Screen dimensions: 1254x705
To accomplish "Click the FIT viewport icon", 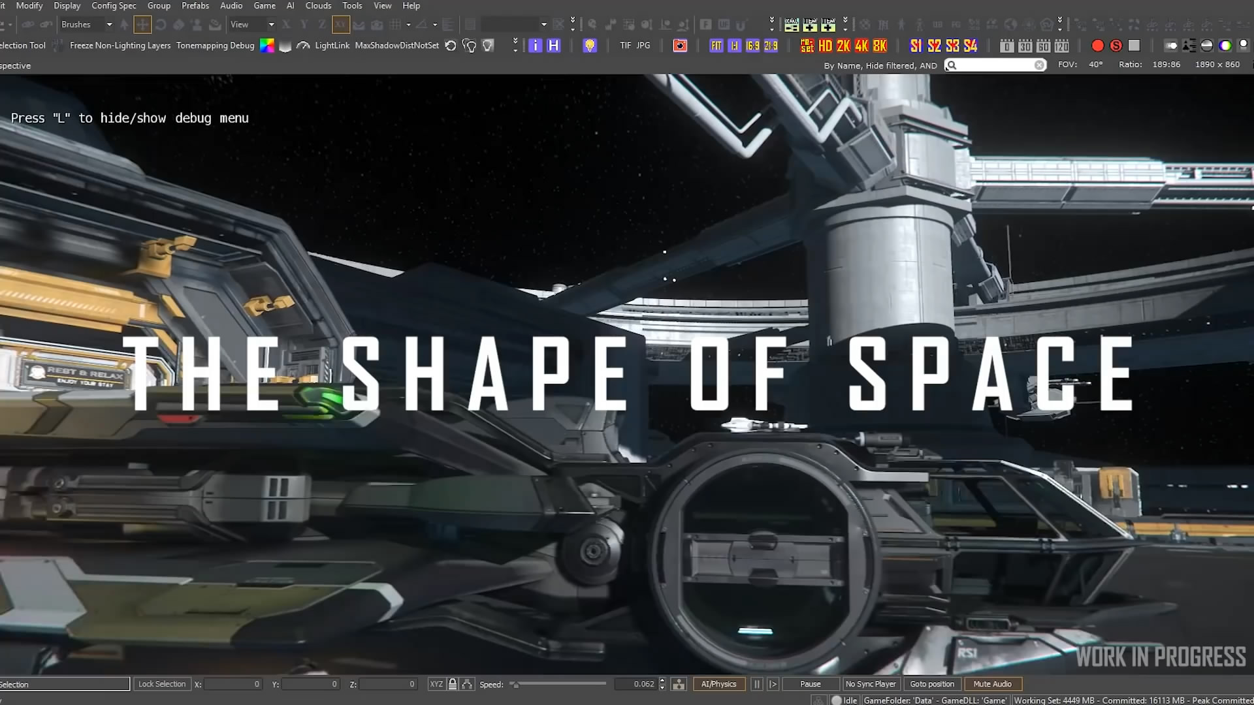I will (716, 45).
